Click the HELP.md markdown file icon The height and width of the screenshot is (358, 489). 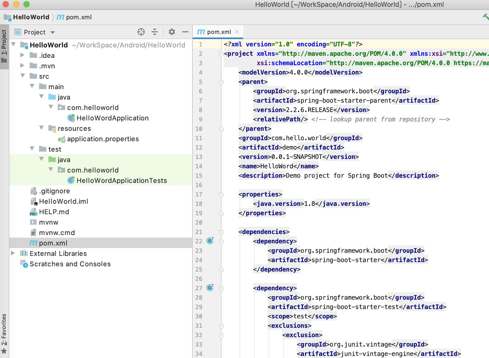tap(33, 212)
